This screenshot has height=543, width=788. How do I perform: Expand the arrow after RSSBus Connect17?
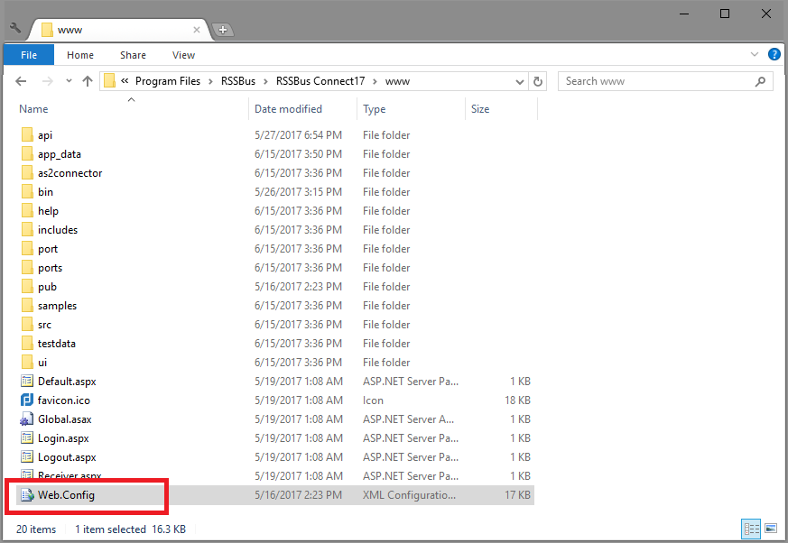pyautogui.click(x=375, y=81)
